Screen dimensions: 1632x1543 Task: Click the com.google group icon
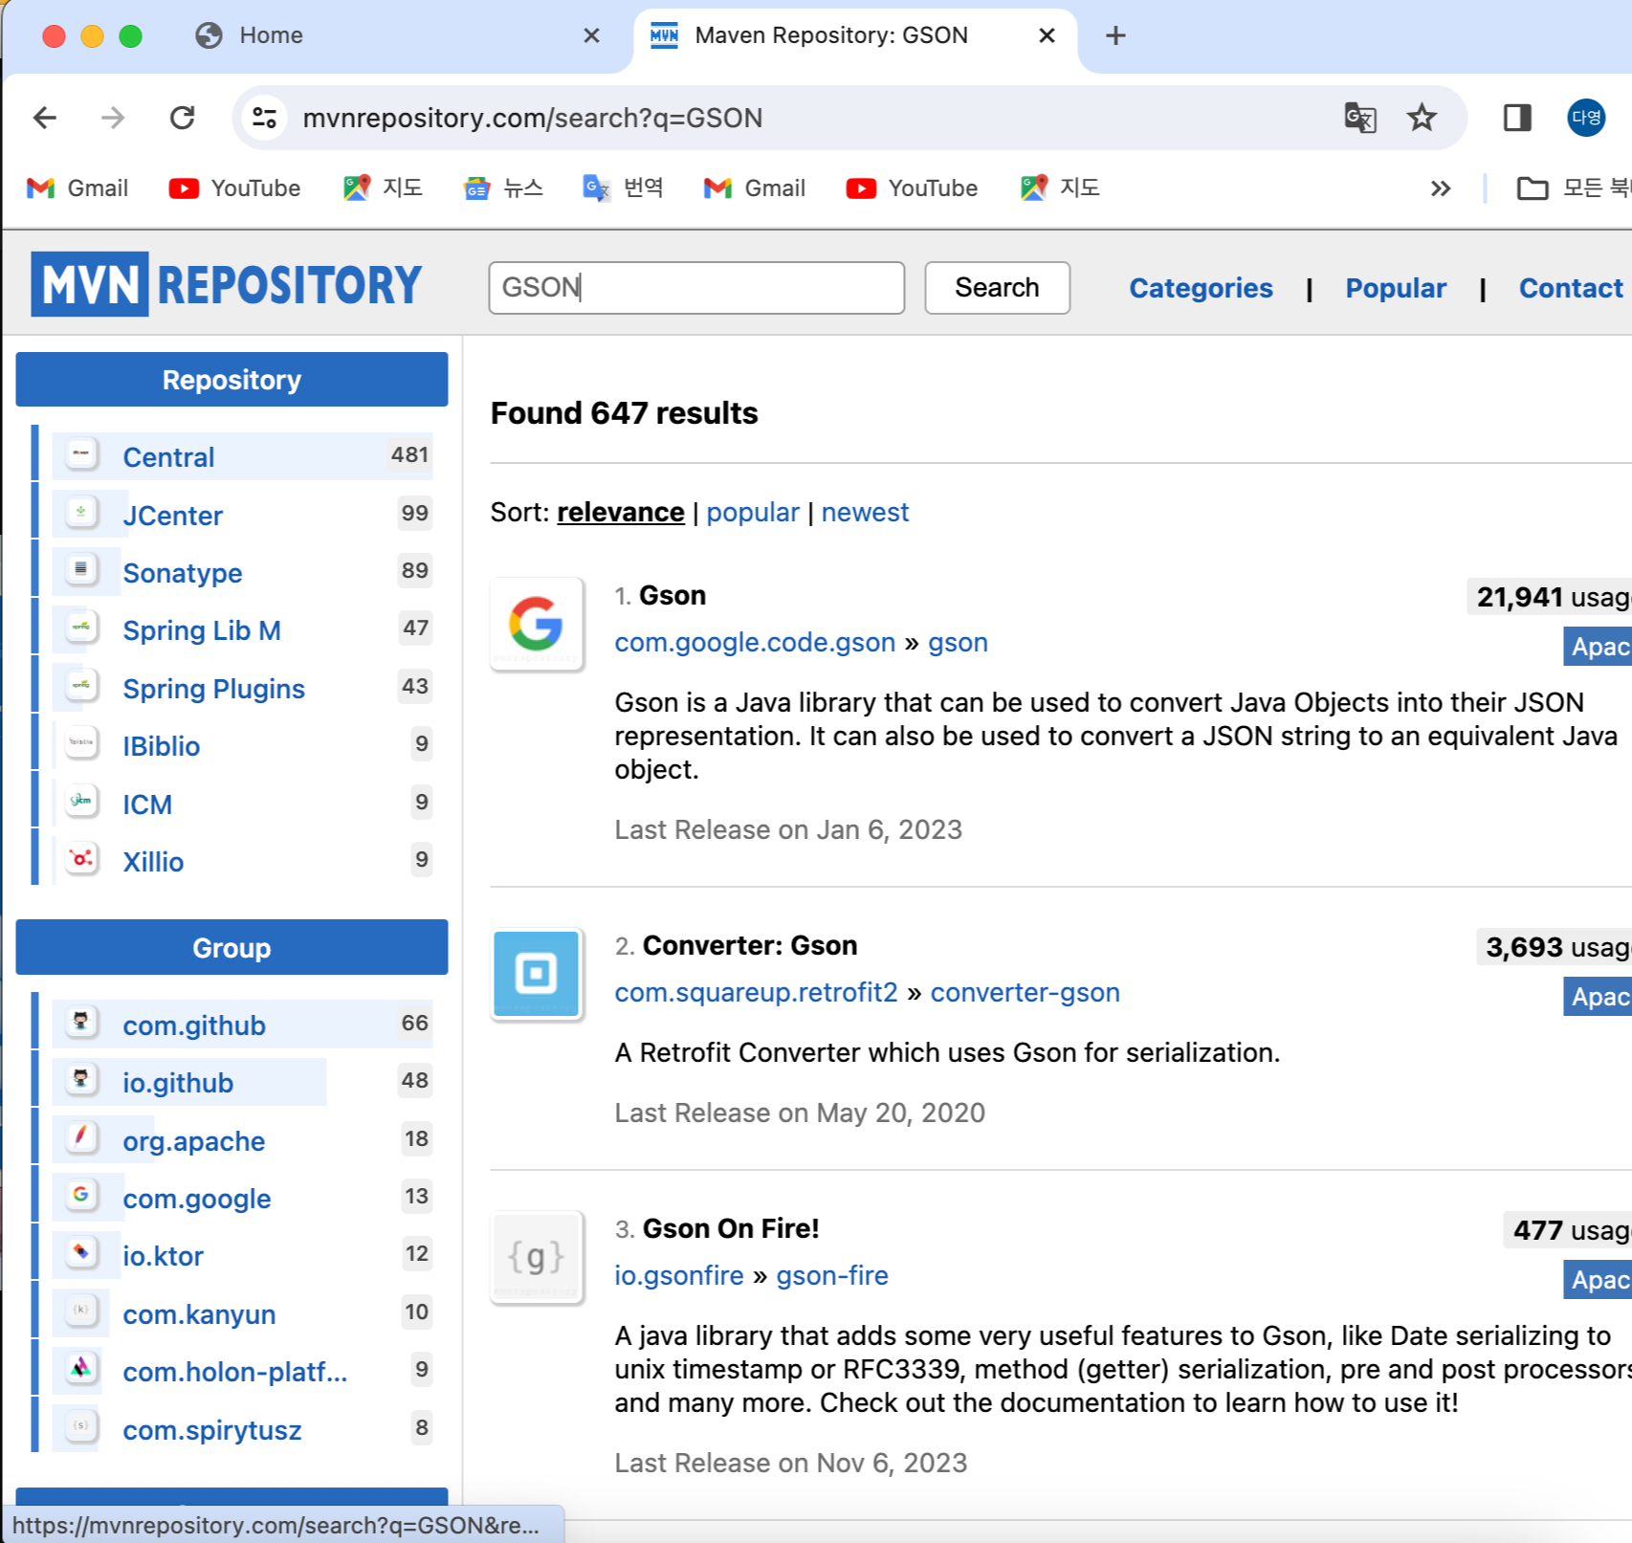tap(82, 1195)
